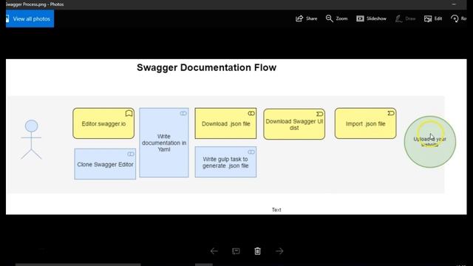
Task: Click link icon in Download .json box
Action: pos(251,113)
